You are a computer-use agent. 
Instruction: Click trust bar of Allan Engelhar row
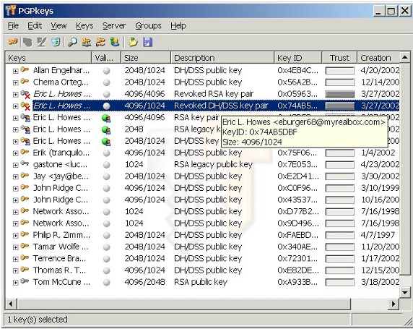point(340,71)
